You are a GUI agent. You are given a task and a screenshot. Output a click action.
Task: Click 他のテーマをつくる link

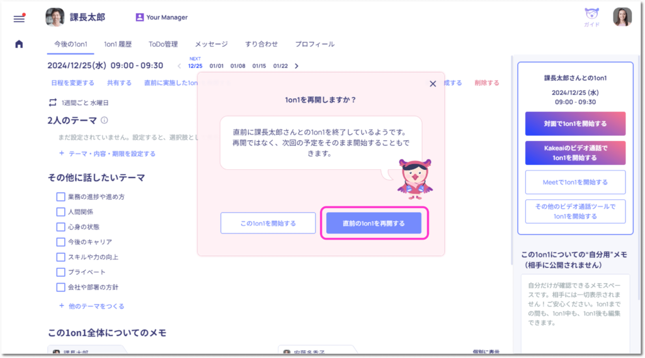click(x=96, y=306)
